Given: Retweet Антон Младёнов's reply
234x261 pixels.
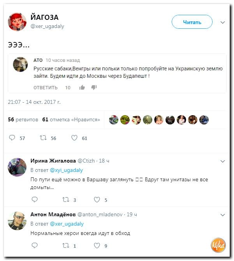Looking at the screenshot, I should tap(66, 245).
